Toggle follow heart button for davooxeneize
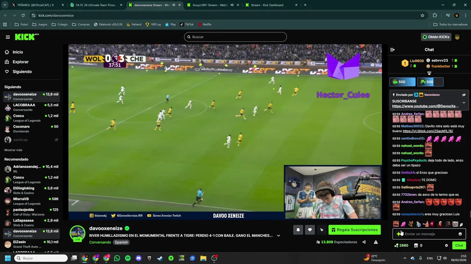This screenshot has height=264, width=471. [310, 230]
